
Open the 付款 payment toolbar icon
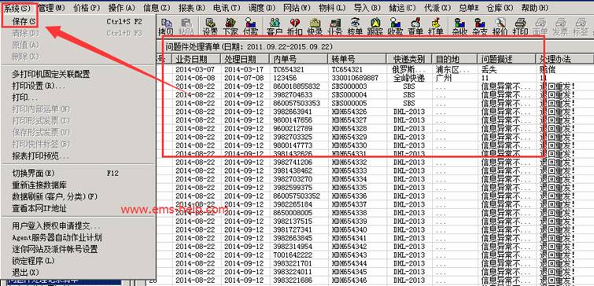[x=250, y=27]
